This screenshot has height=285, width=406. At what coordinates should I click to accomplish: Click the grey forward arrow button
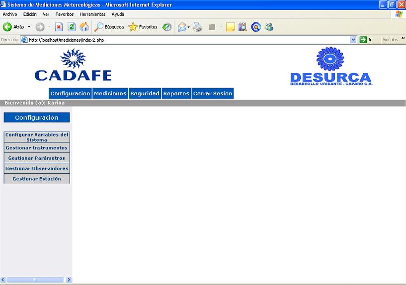40,27
